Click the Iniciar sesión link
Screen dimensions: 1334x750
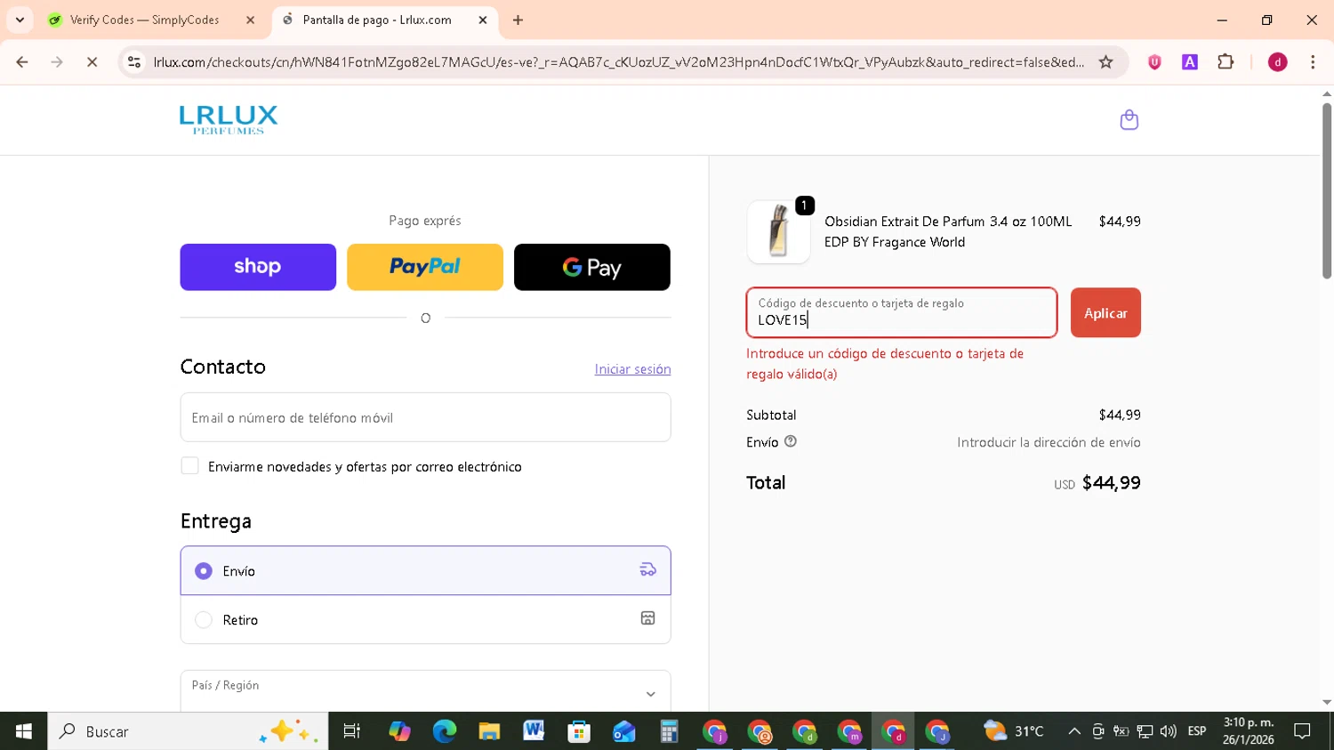coord(632,369)
